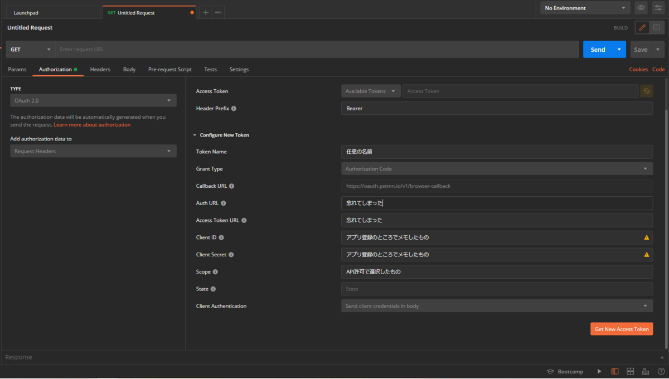Switch to Build mode pencil icon
Viewport: 669px width, 379px height.
click(x=642, y=27)
